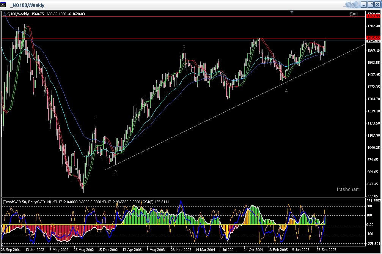Click the 1569.15 price axis label
This screenshot has width=382, height=254.
tap(374, 50)
